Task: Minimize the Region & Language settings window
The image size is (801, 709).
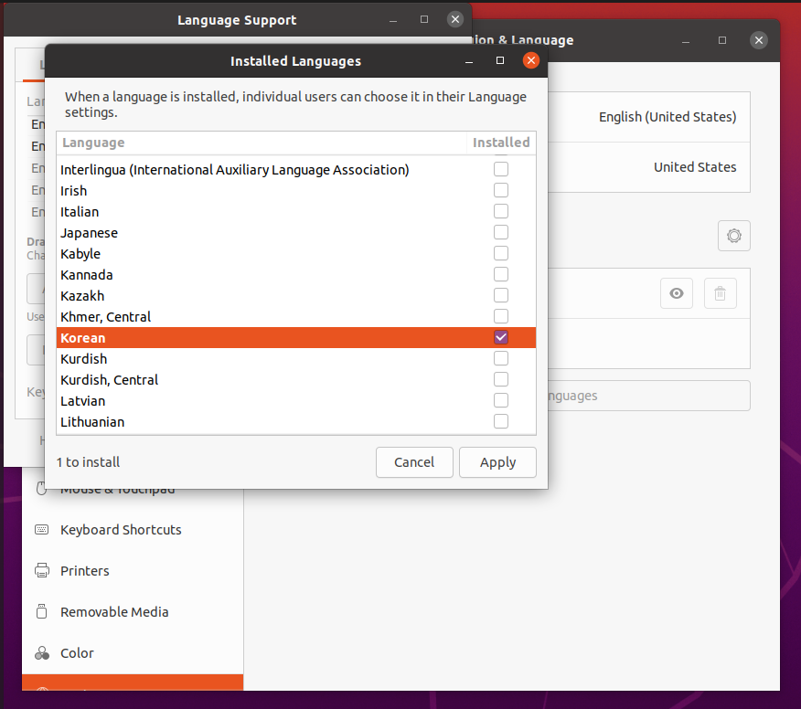Action: (x=686, y=40)
